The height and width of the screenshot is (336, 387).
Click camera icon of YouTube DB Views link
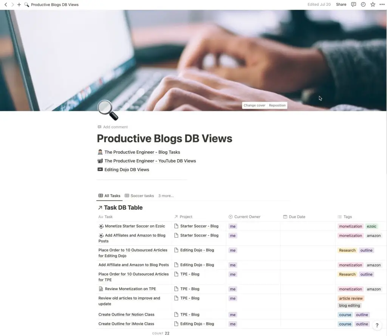tap(100, 161)
